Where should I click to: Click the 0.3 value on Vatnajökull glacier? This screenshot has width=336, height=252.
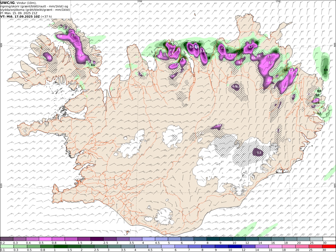coord(259,153)
